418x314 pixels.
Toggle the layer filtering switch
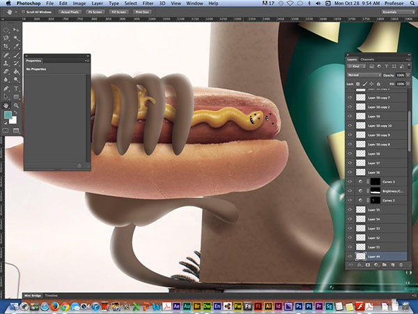(x=409, y=66)
